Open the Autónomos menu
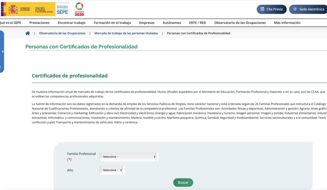 [172, 23]
